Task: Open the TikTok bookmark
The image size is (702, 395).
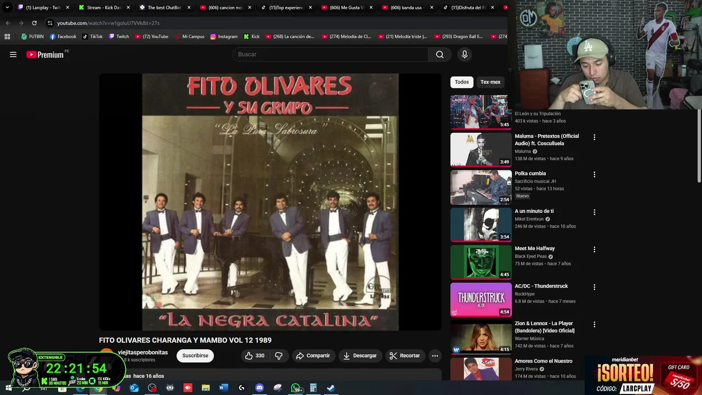Action: coord(93,37)
